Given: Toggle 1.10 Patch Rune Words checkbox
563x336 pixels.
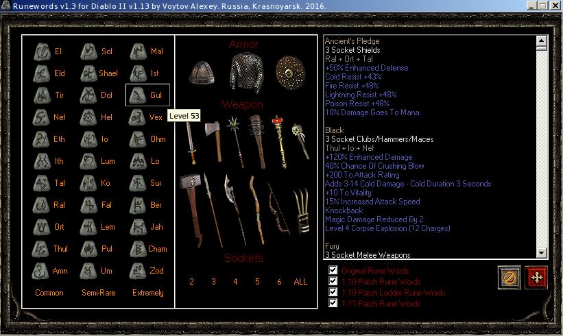Looking at the screenshot, I should point(333,280).
